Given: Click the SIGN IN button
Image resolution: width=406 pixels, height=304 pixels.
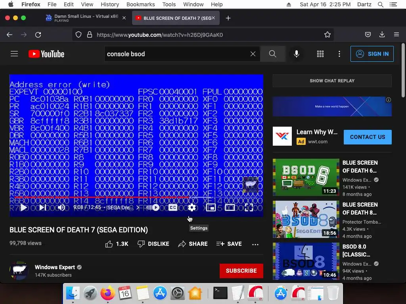Looking at the screenshot, I should pos(372,54).
